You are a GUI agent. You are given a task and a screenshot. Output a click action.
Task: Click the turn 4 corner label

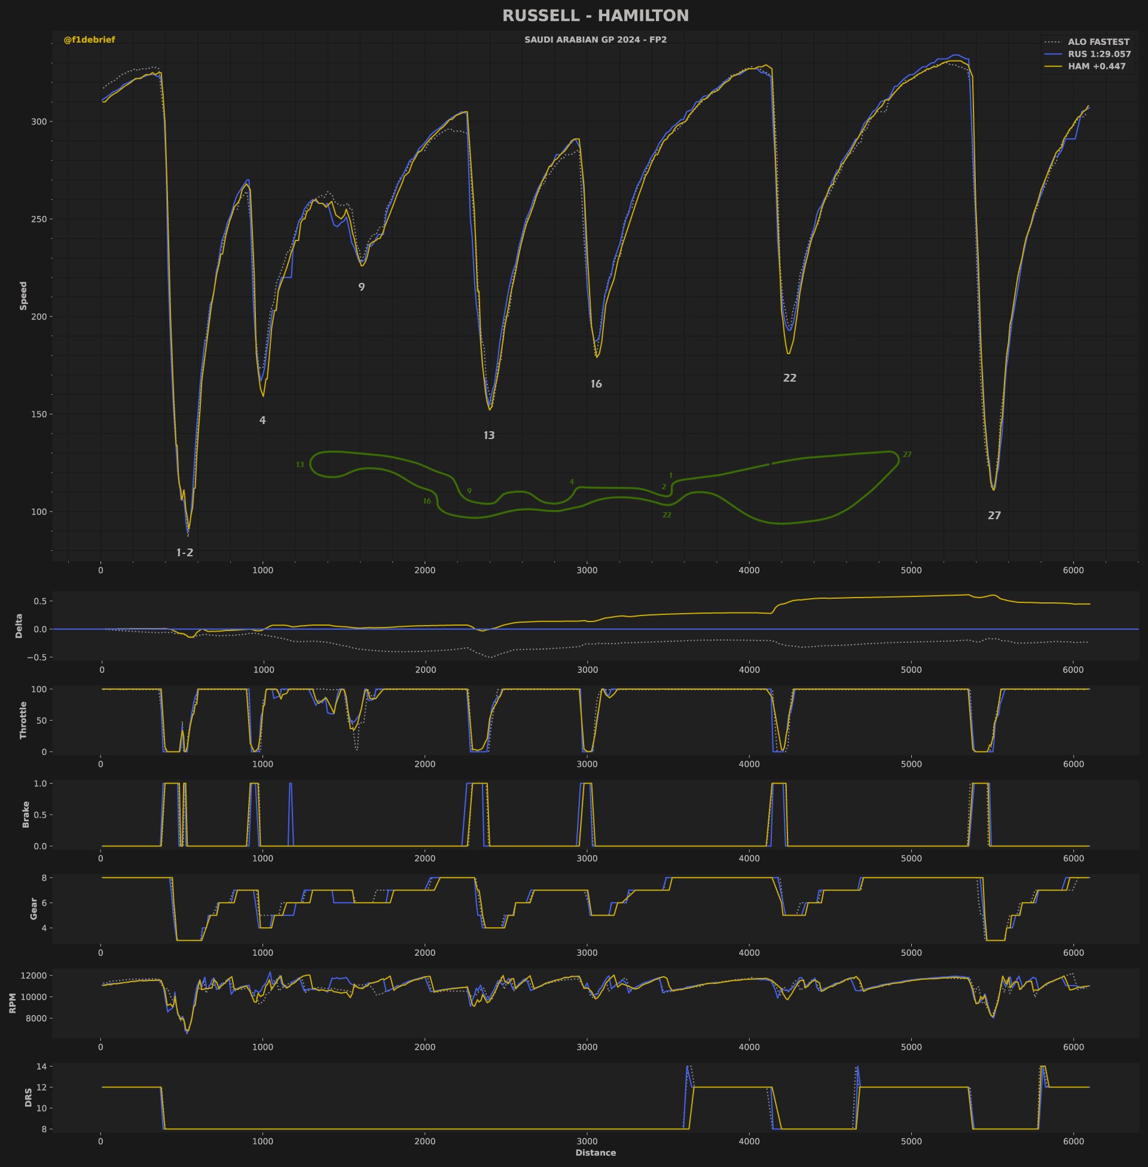[x=262, y=421]
